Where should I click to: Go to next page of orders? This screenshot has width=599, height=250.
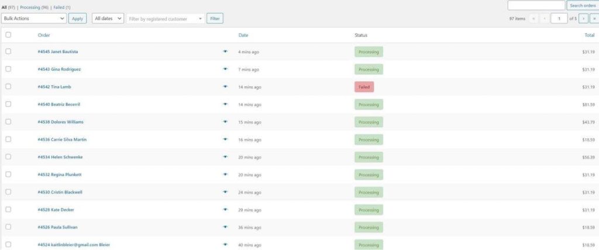583,18
